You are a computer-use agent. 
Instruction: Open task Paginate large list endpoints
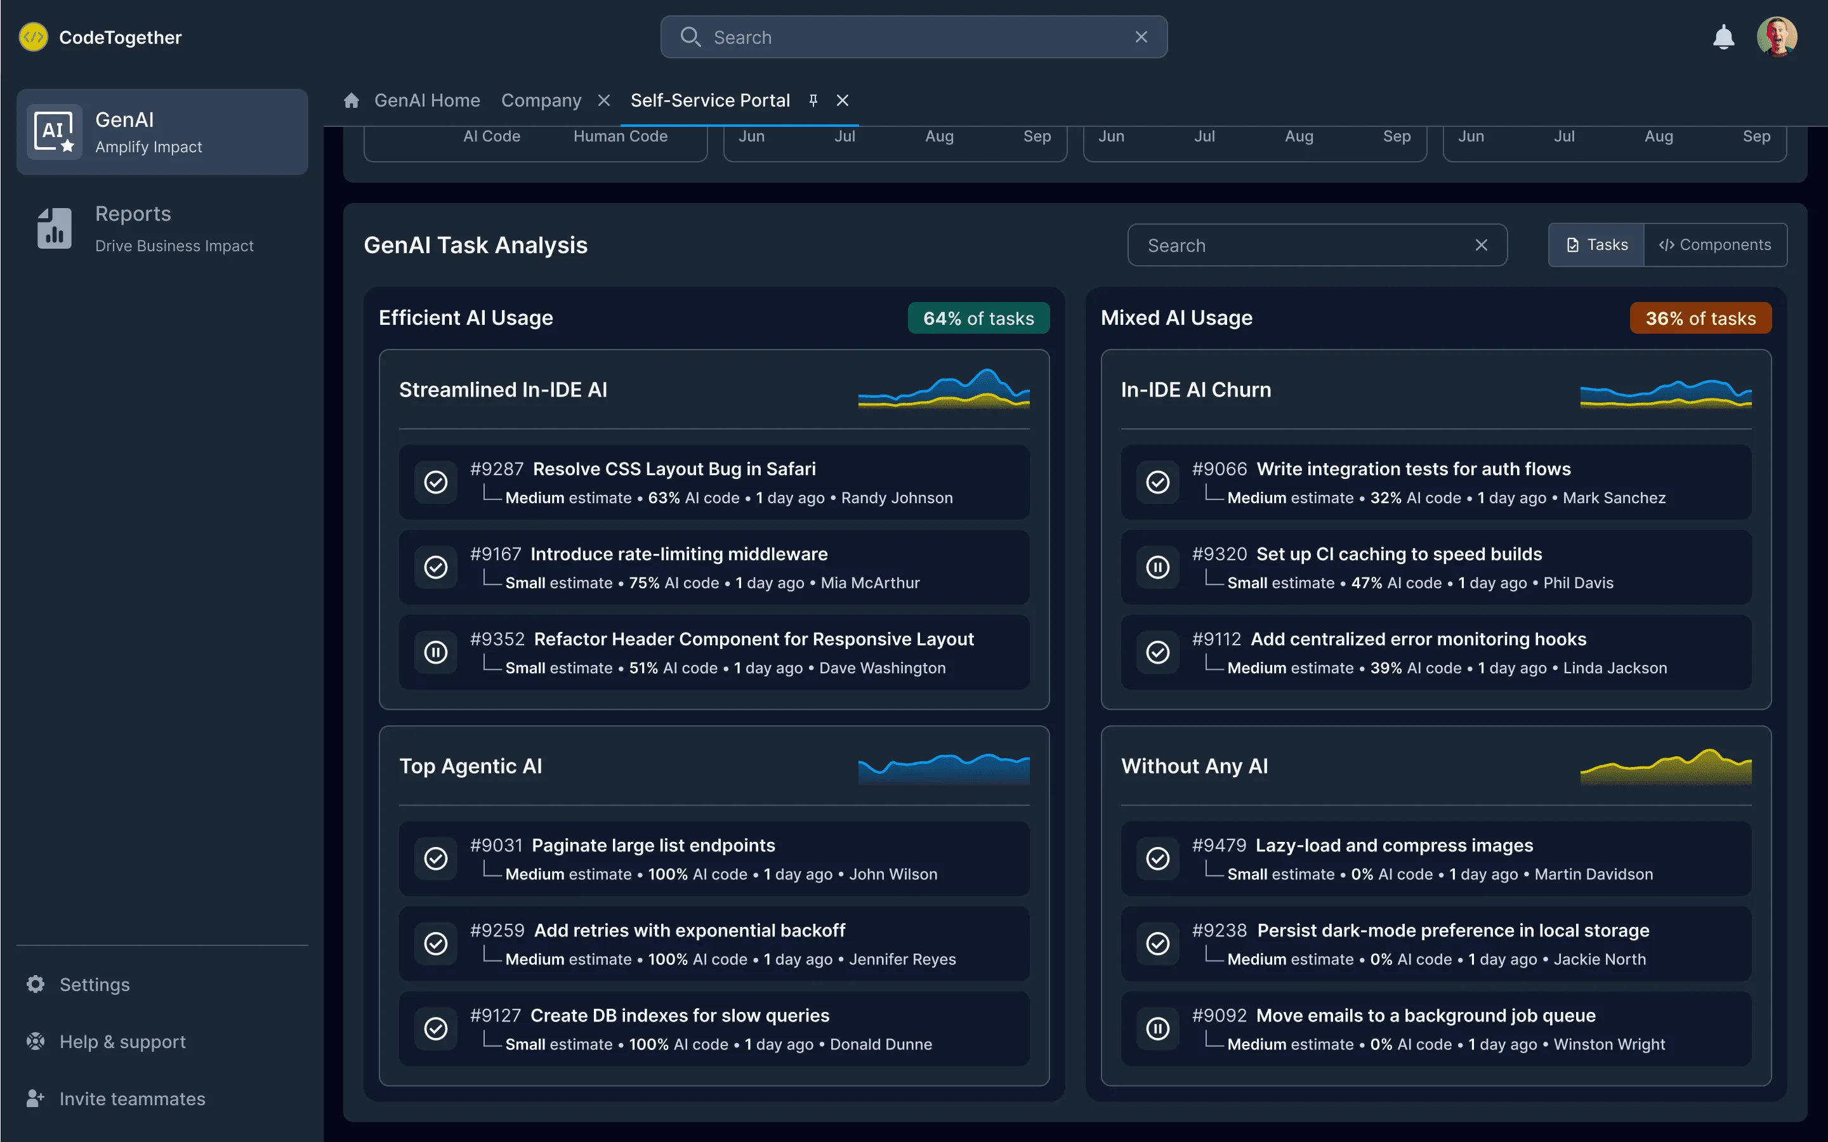653,845
